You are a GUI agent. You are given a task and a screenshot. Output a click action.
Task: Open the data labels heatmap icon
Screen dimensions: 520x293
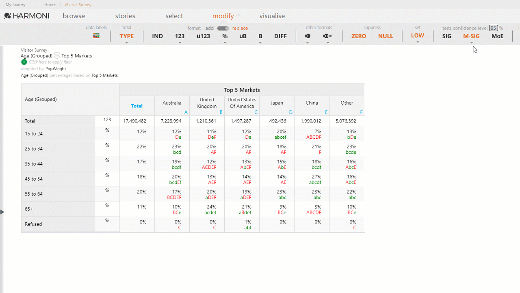pyautogui.click(x=96, y=36)
